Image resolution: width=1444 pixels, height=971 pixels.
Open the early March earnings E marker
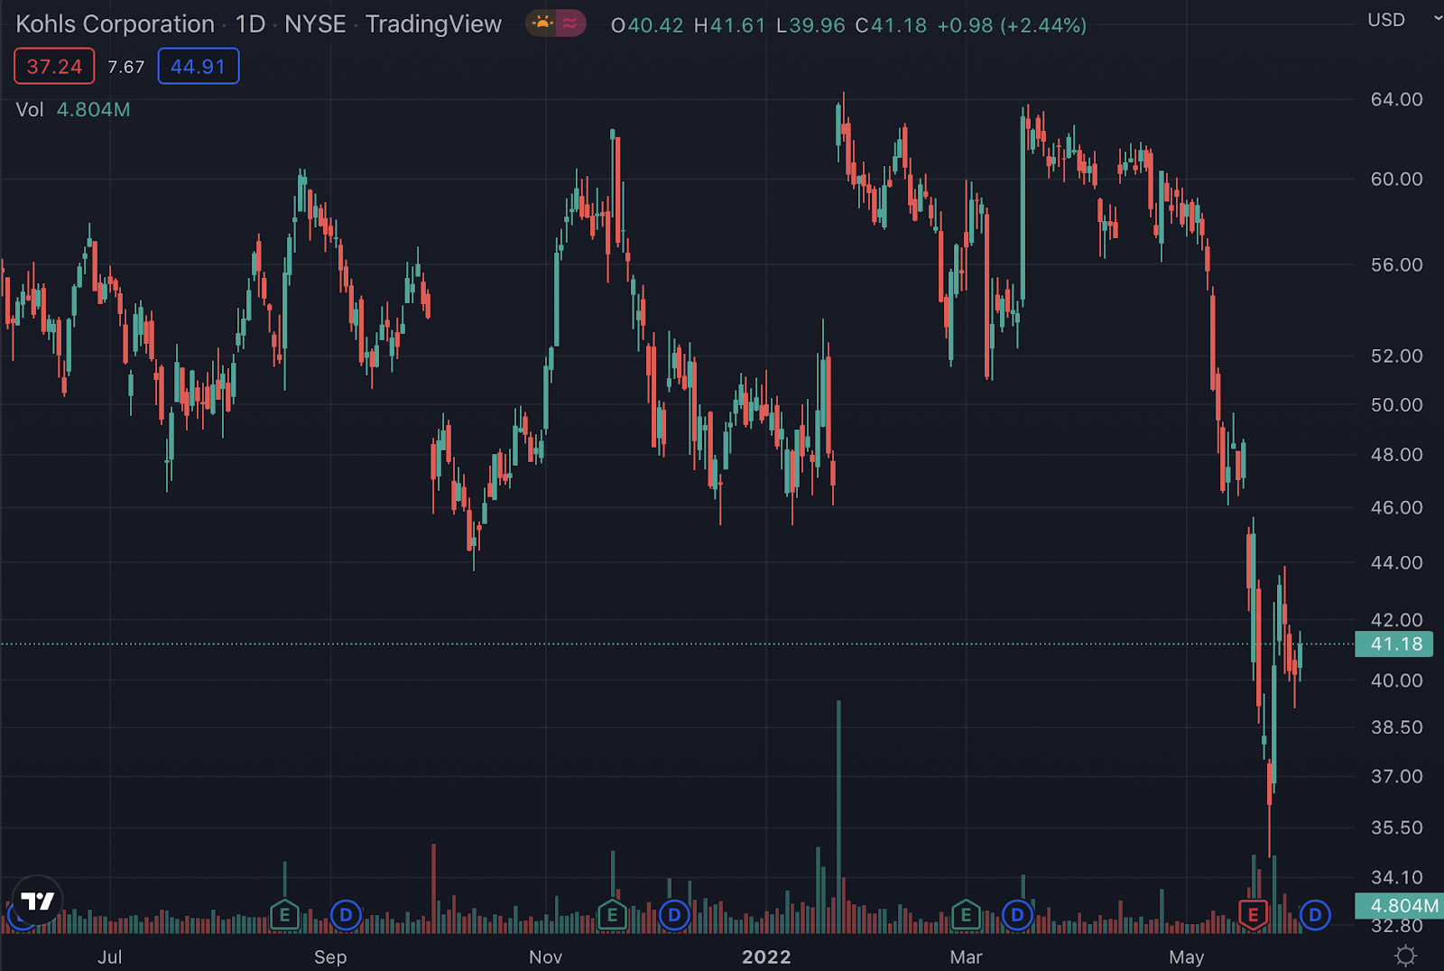pyautogui.click(x=966, y=915)
